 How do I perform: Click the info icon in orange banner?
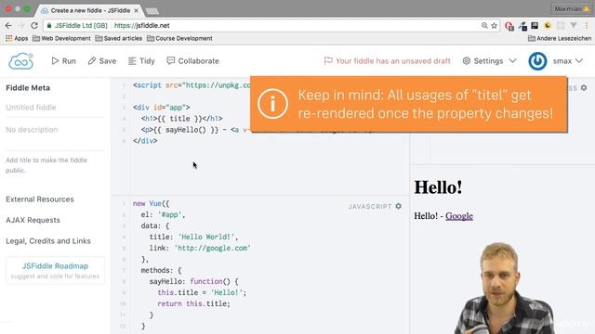pos(272,104)
